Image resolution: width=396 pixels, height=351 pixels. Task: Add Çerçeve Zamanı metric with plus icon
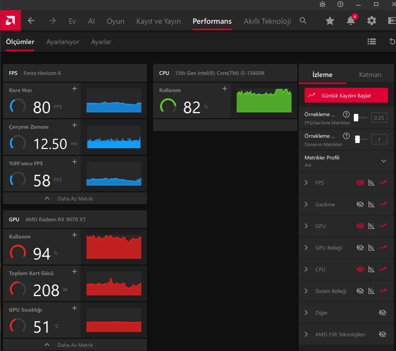pyautogui.click(x=75, y=125)
